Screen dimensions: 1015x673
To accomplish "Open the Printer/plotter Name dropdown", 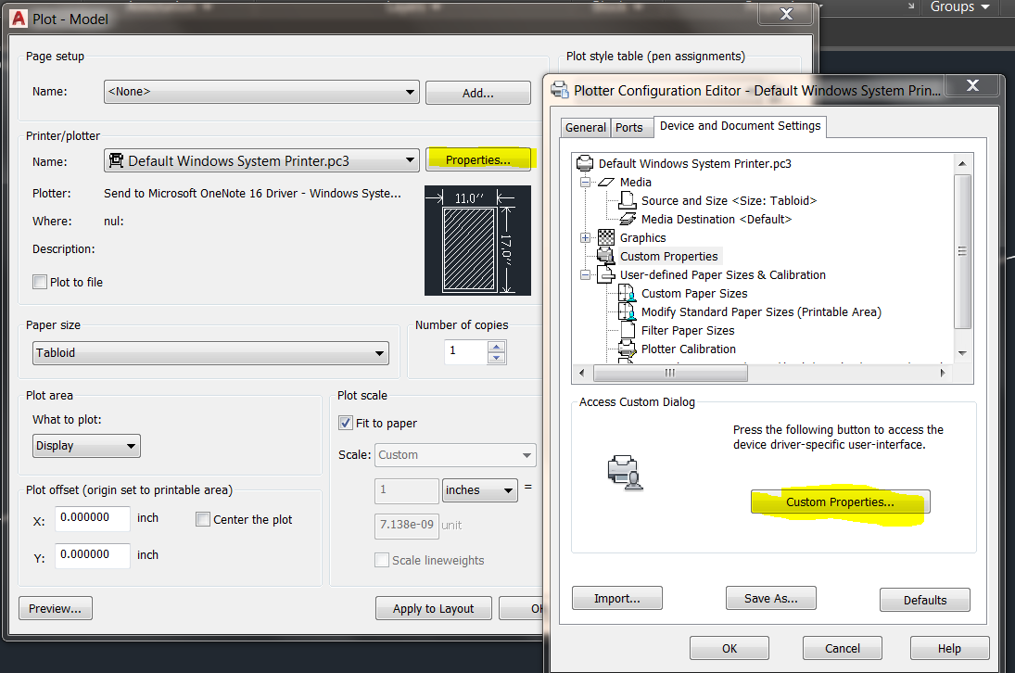I will tap(261, 160).
